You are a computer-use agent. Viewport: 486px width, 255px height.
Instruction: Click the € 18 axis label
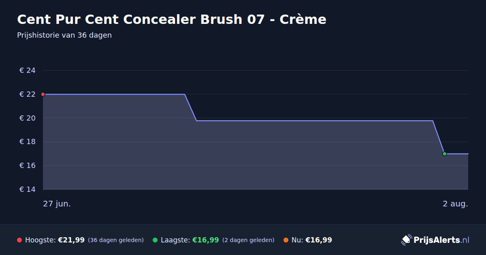point(28,142)
